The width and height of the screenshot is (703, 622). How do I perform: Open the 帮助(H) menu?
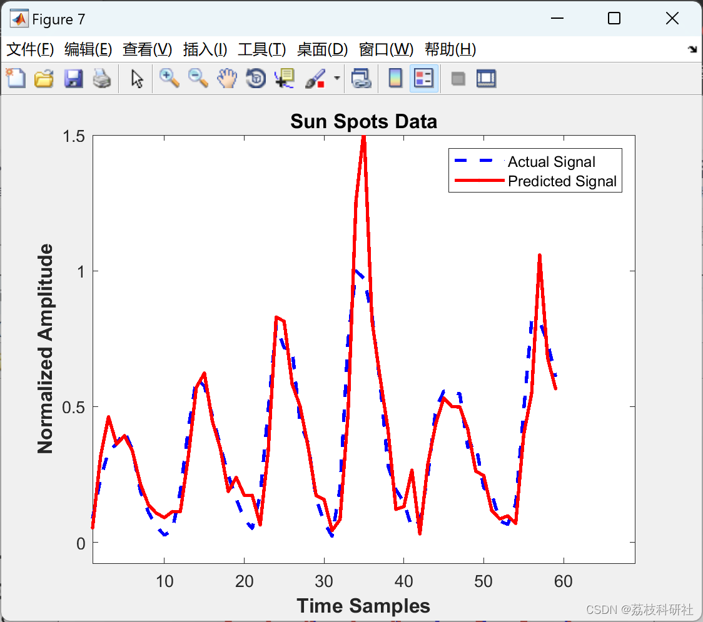pyautogui.click(x=450, y=49)
